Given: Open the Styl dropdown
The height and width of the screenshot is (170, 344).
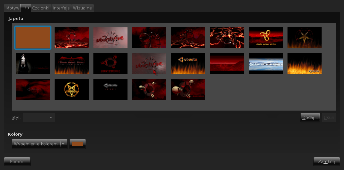Looking at the screenshot, I should [x=39, y=118].
